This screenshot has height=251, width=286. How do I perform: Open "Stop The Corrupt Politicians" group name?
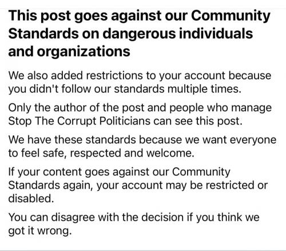[80, 121]
